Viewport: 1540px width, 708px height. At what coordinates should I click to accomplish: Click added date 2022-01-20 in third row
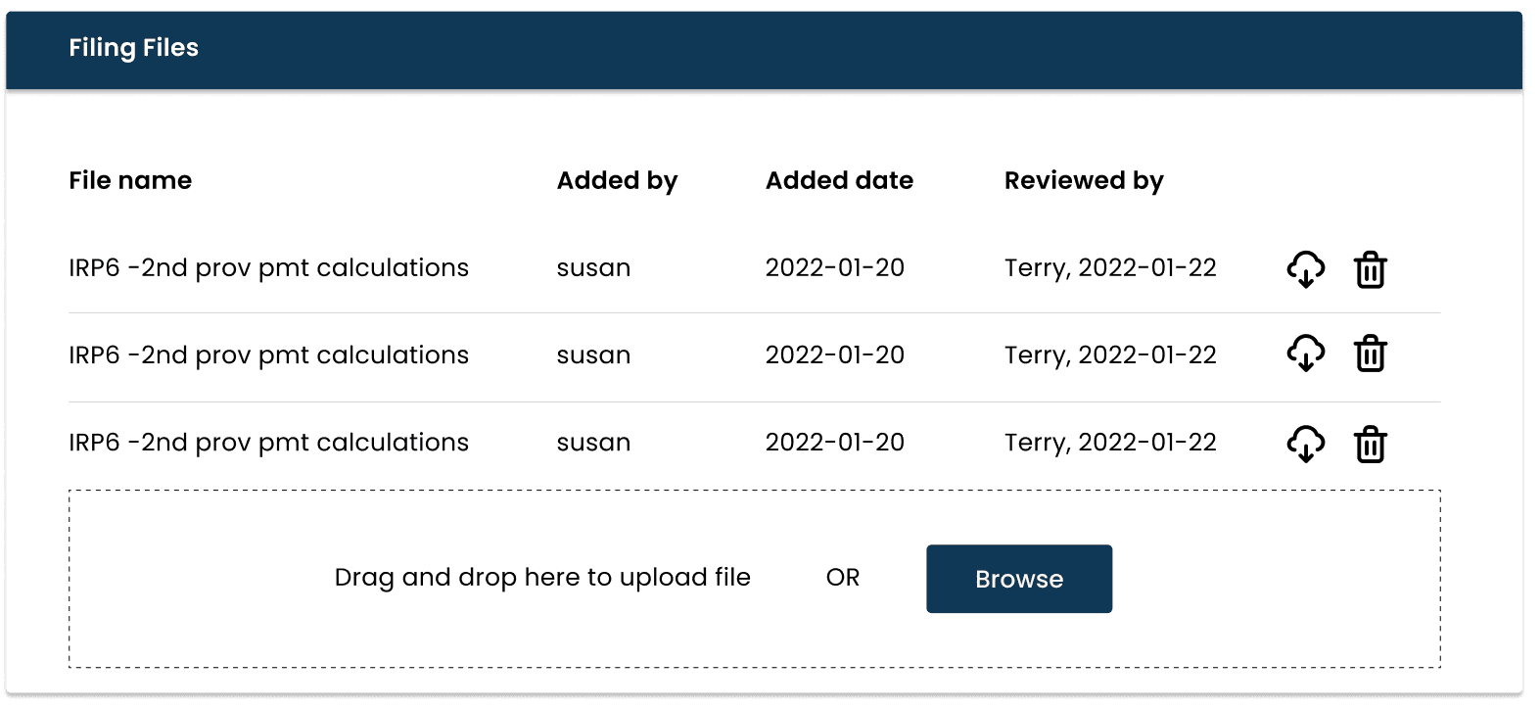point(834,443)
